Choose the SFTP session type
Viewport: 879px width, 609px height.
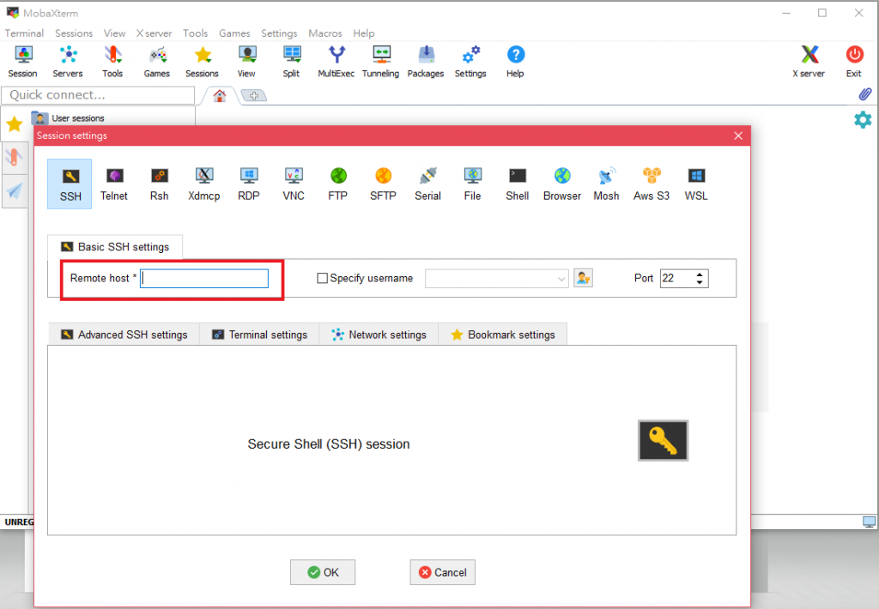[384, 184]
